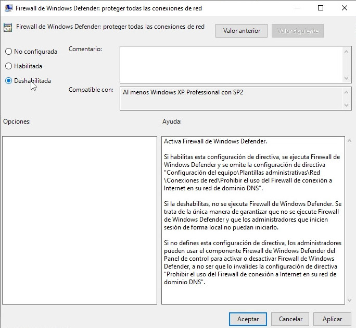Viewport: 356px width, 328px height.
Task: Select the 'Deshabilitada' radio button
Action: [8, 81]
